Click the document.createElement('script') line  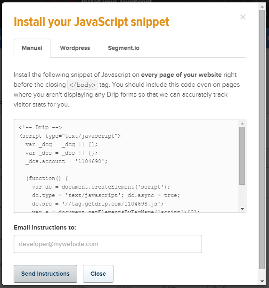click(x=101, y=187)
